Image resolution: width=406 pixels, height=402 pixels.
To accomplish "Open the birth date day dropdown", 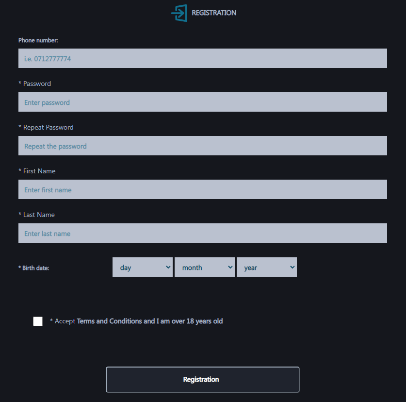I will [143, 267].
